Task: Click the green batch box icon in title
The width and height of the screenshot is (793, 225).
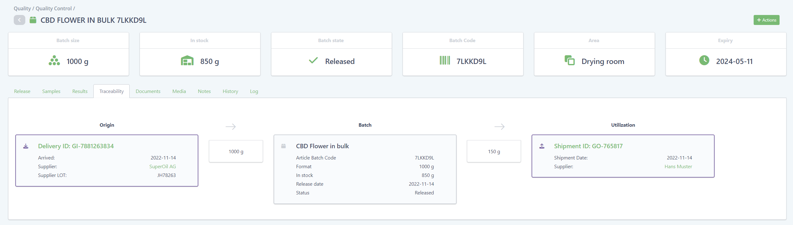Action: pos(33,20)
